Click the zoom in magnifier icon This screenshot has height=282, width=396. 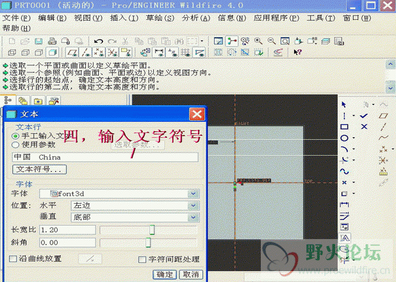(x=258, y=41)
